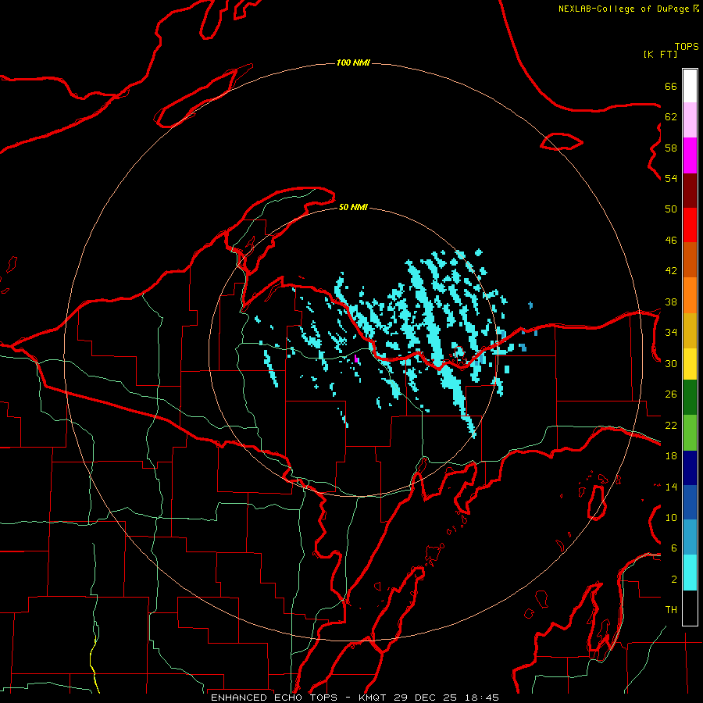
Task: Click the NEXLAB-College of DuPage credit text
Action: pos(623,9)
